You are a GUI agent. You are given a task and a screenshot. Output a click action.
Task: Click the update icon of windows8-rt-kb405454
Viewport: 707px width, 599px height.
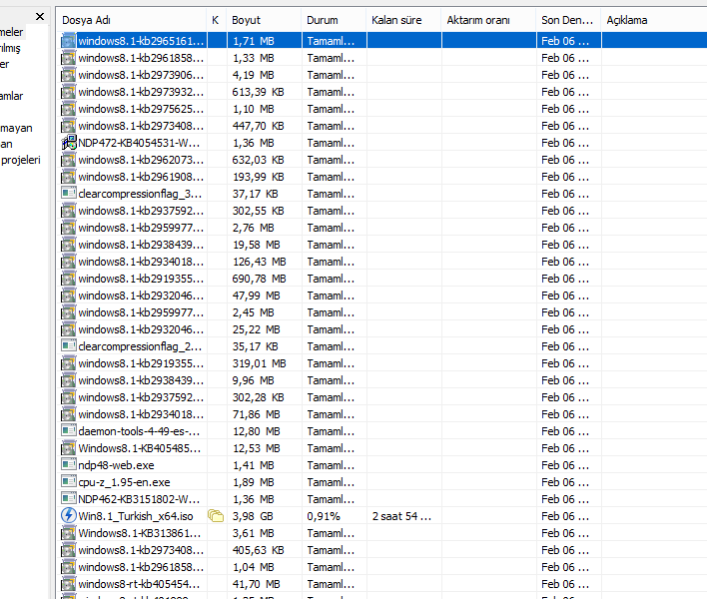point(69,584)
